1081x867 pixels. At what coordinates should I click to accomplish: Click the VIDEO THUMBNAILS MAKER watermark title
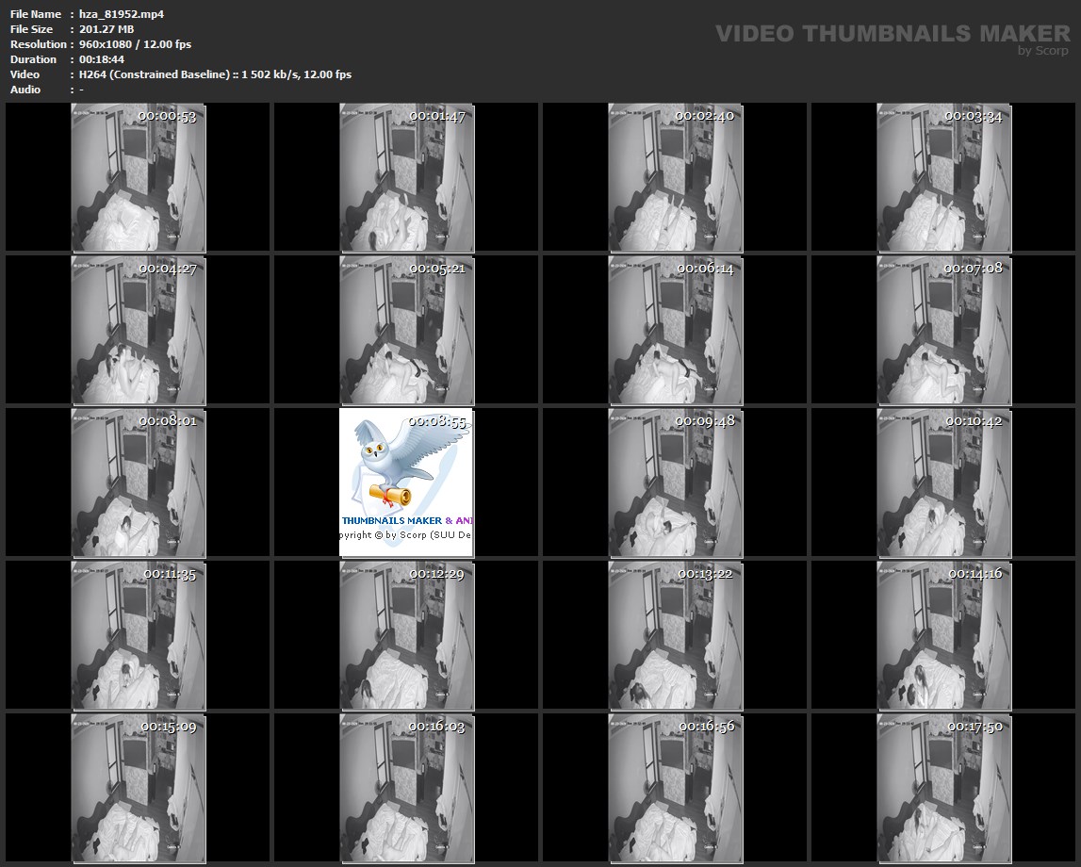coord(892,34)
